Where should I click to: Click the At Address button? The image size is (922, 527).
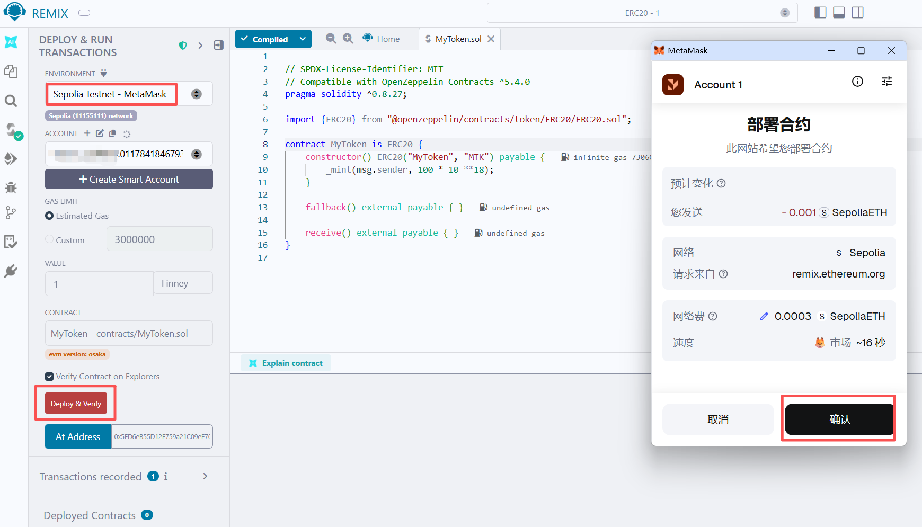tap(78, 436)
